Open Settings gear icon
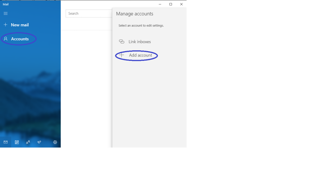 pyautogui.click(x=55, y=142)
